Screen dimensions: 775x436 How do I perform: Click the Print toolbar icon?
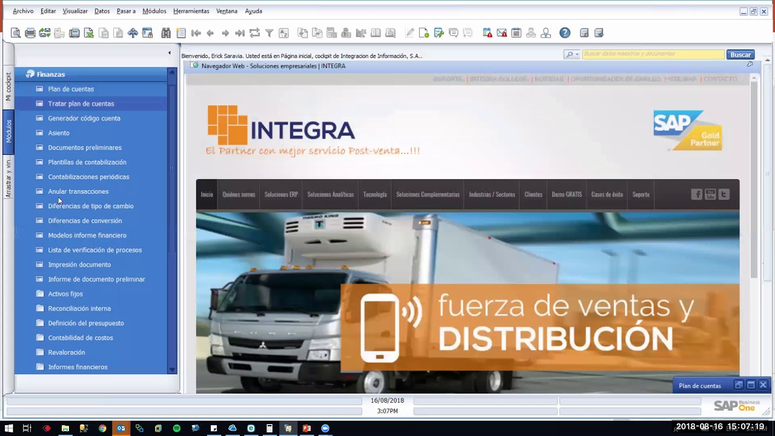coord(30,33)
